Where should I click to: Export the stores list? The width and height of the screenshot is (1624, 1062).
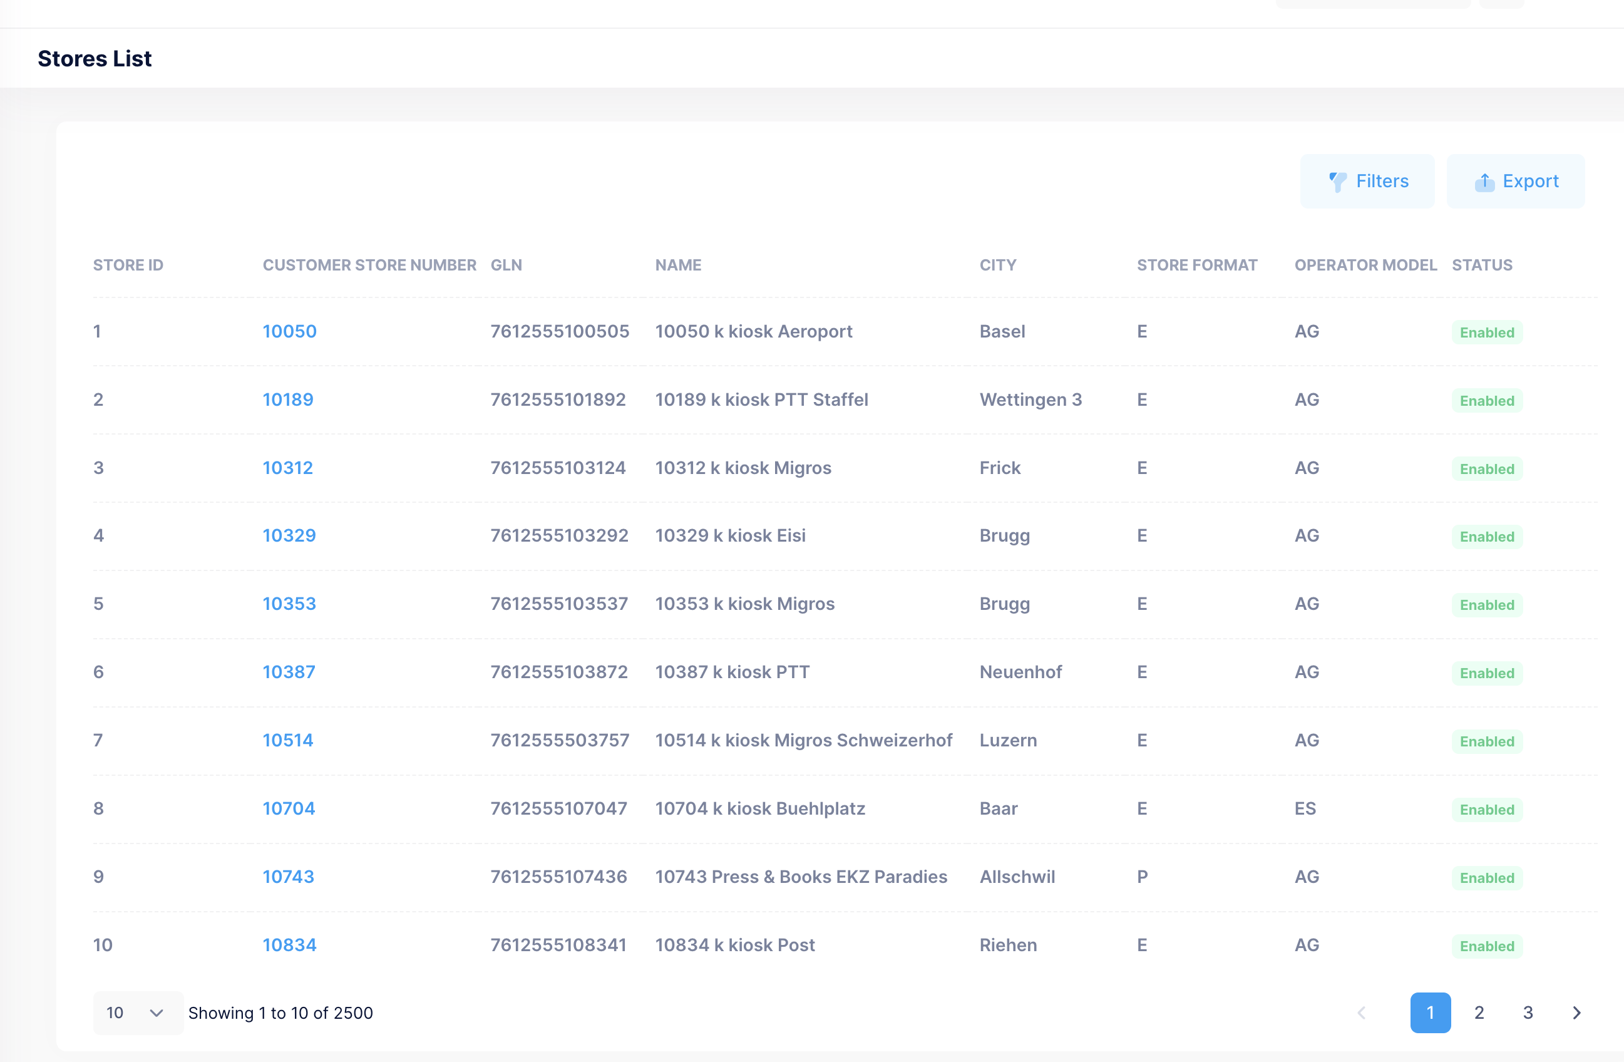1516,181
